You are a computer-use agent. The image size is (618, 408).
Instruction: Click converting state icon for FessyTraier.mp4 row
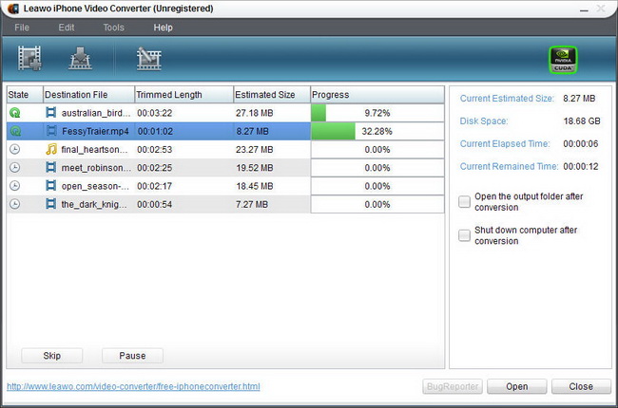tap(15, 131)
